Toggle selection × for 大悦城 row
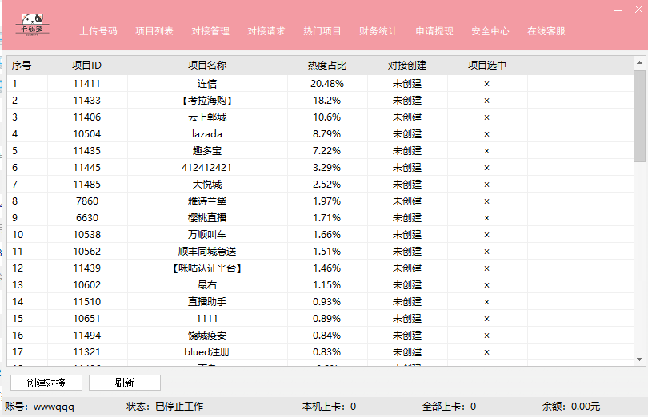 pos(487,185)
